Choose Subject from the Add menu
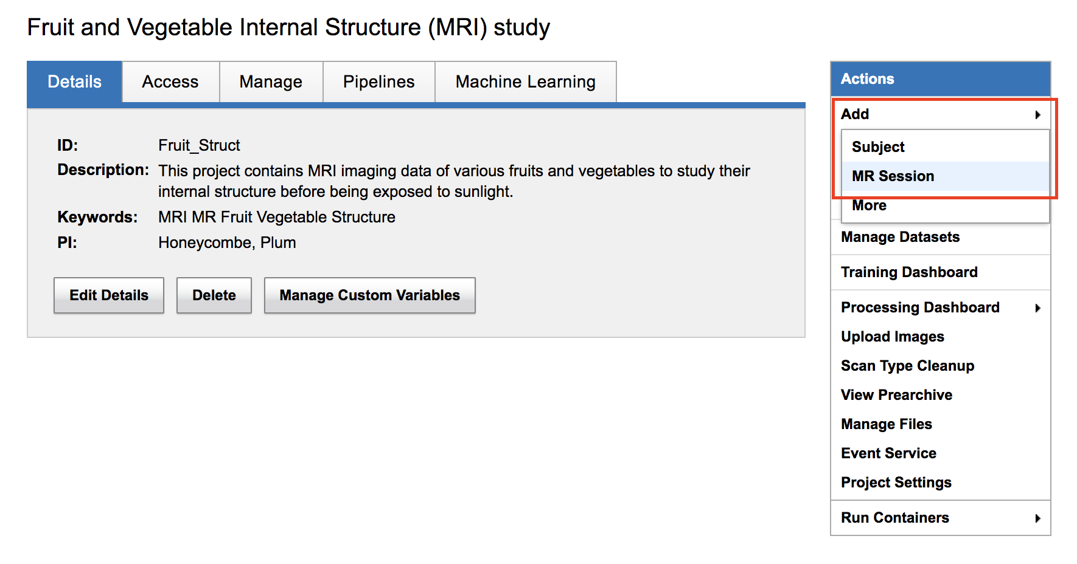Image resolution: width=1077 pixels, height=564 pixels. tap(878, 147)
